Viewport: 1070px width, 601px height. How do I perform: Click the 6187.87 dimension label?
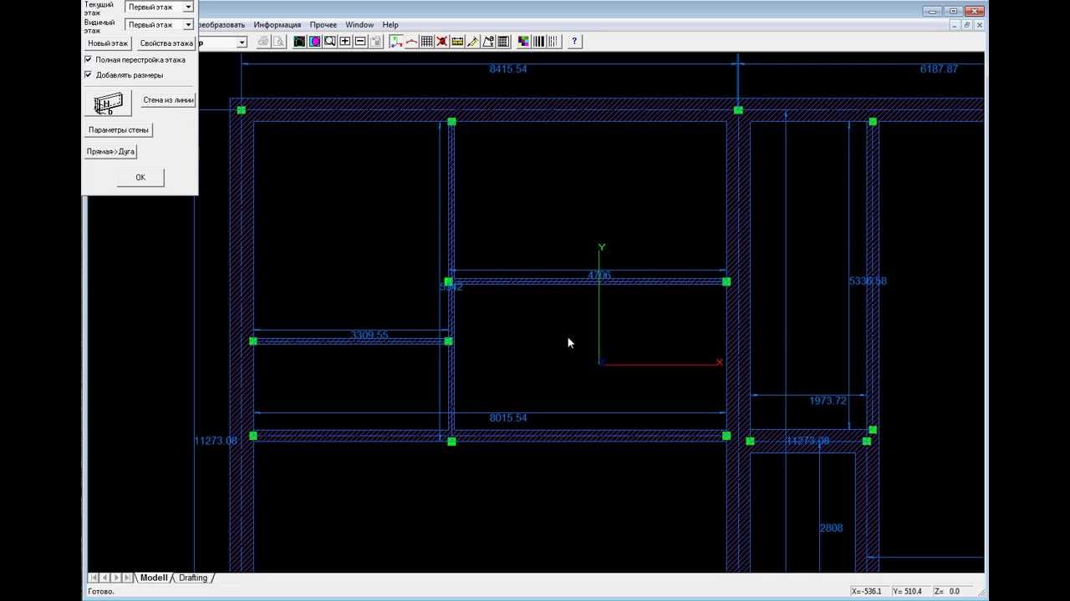[x=939, y=69]
